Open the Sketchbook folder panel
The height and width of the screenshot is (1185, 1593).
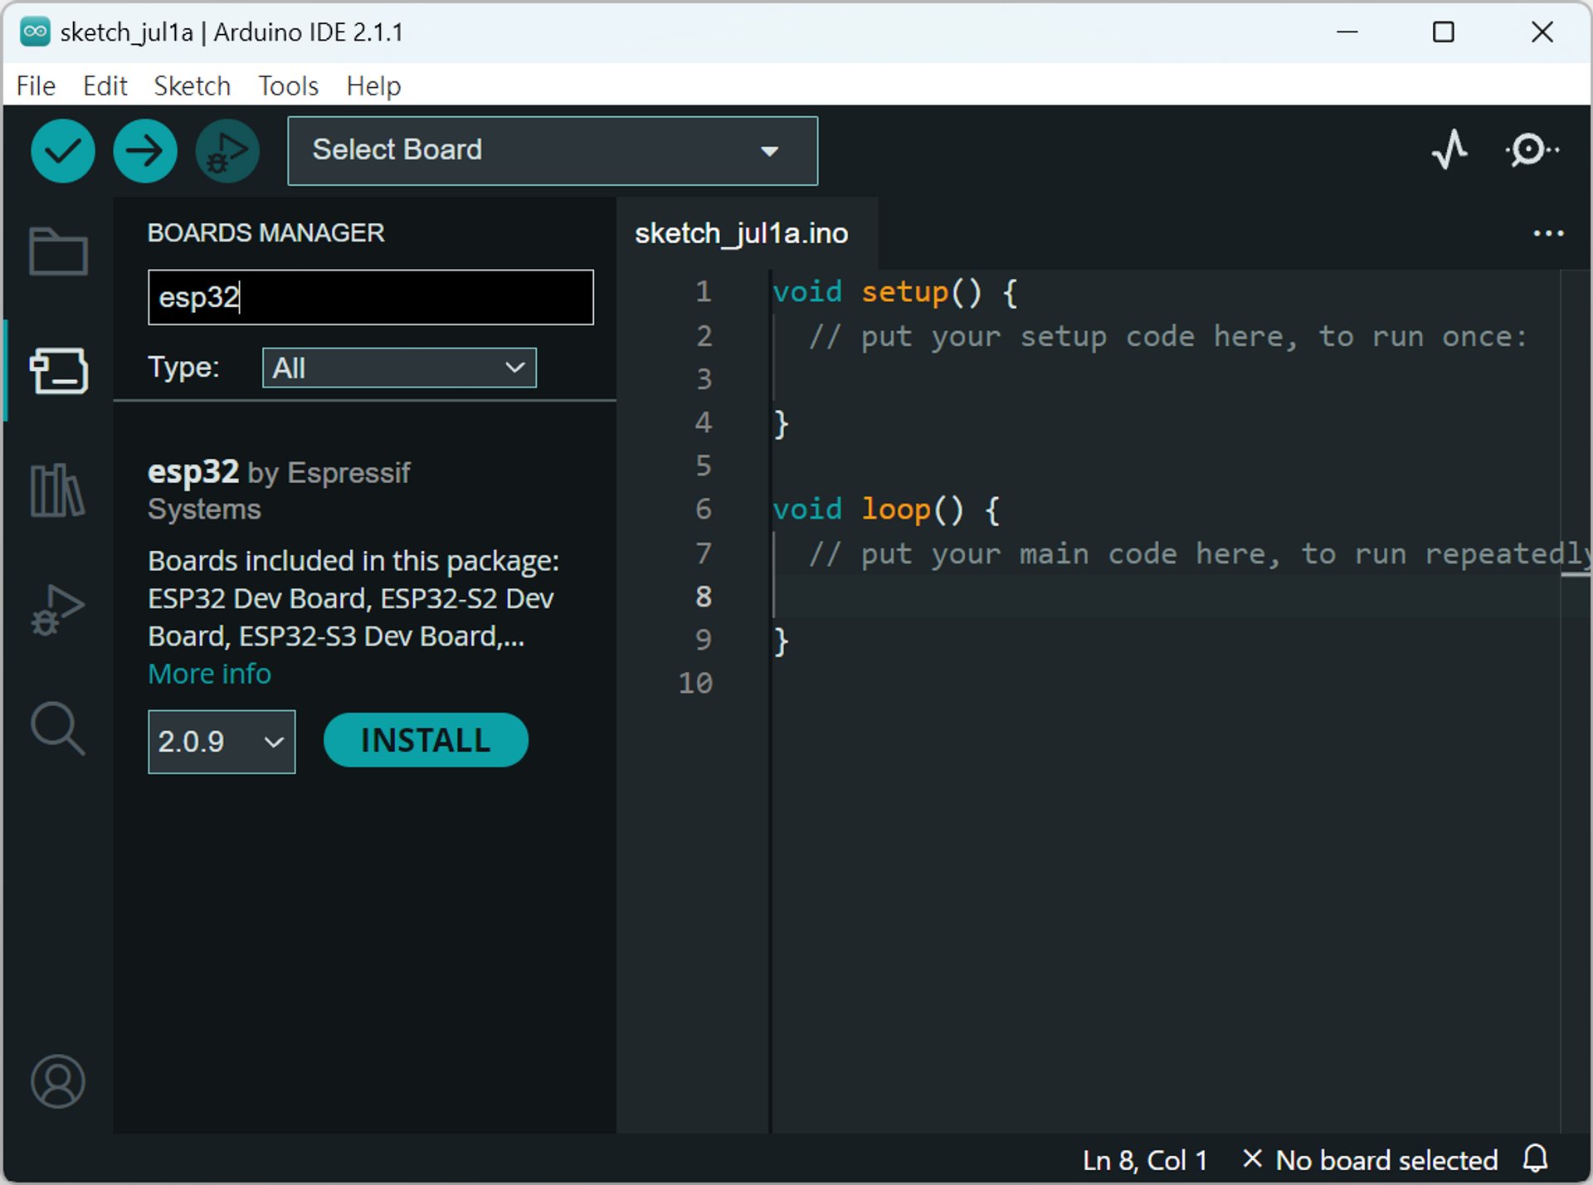click(58, 250)
